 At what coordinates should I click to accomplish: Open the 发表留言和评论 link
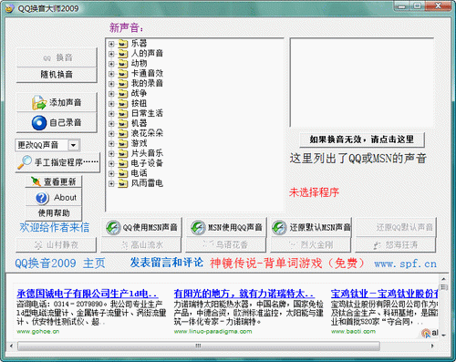coord(167,263)
